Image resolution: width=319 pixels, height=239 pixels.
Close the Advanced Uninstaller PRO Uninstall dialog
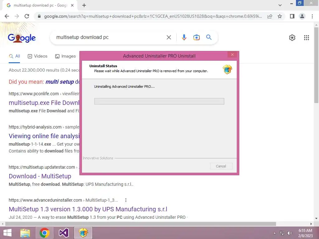click(x=232, y=55)
